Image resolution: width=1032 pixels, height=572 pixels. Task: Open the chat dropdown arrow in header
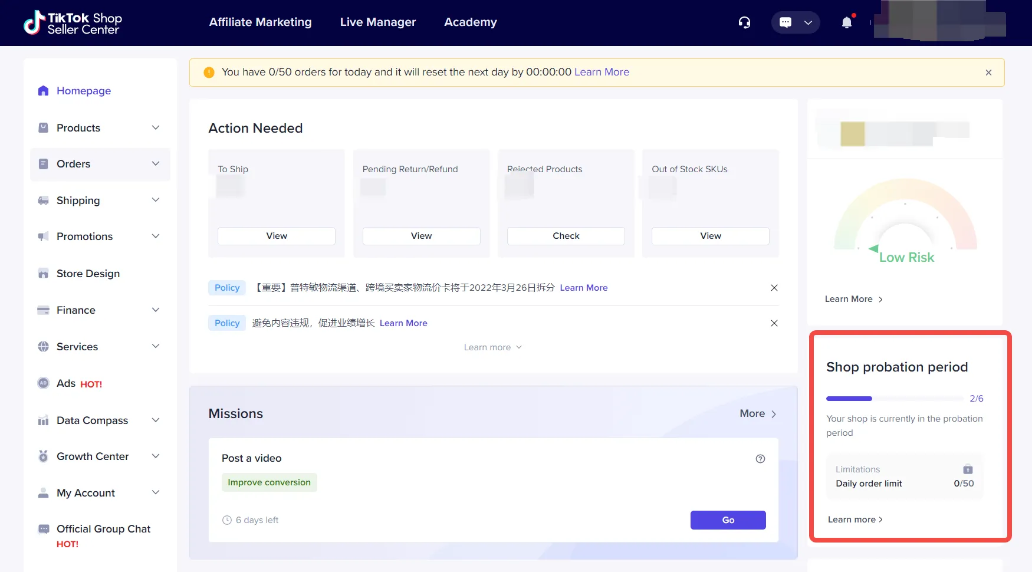(808, 22)
